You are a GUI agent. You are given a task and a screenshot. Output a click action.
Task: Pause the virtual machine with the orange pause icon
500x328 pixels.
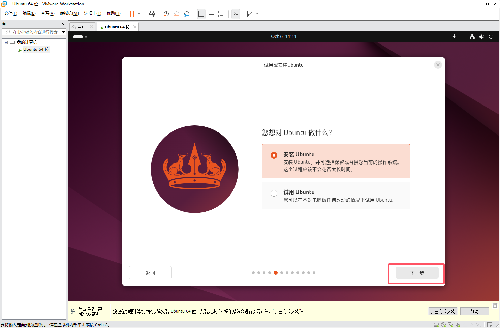pyautogui.click(x=132, y=14)
